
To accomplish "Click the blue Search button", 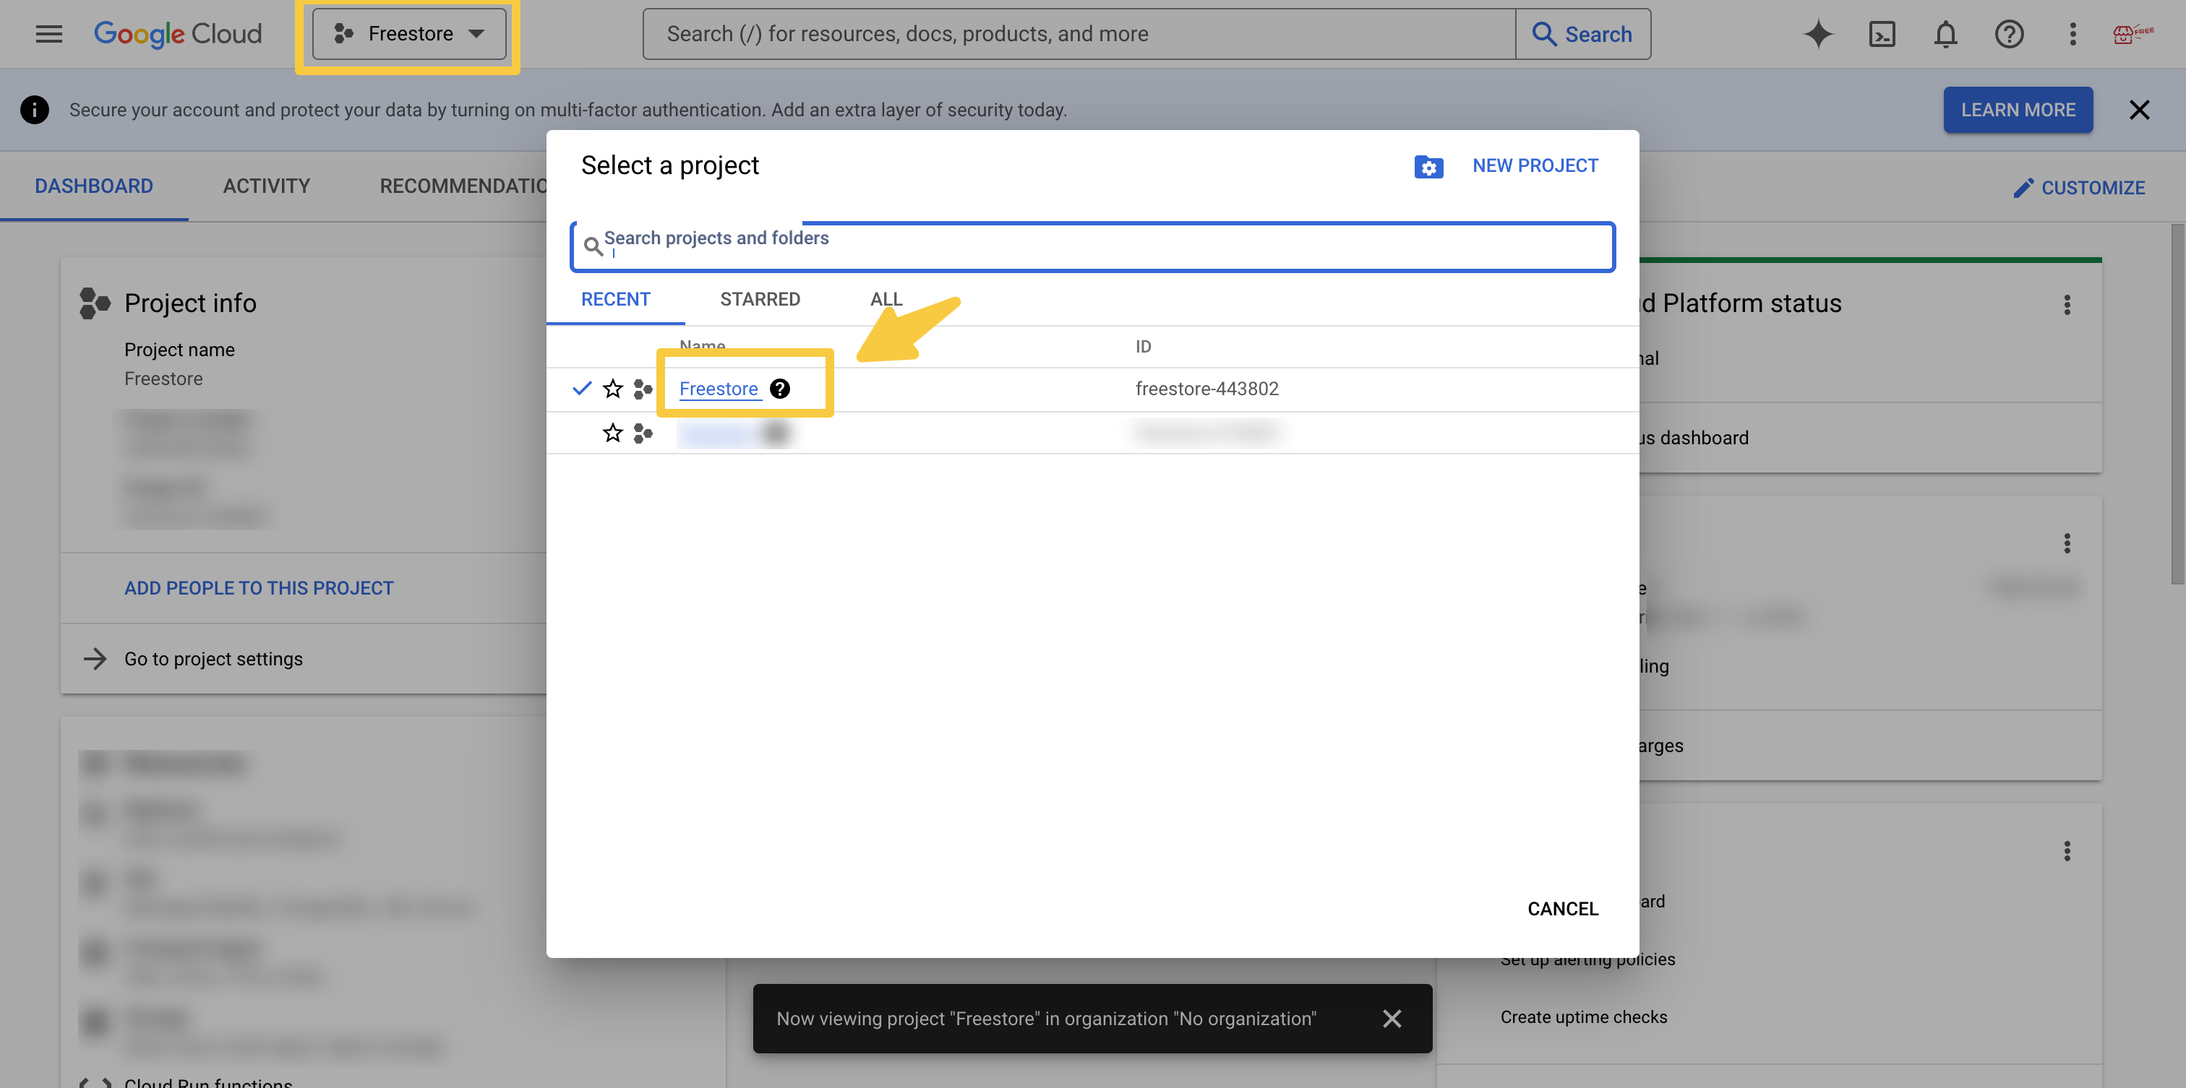I will [1582, 34].
